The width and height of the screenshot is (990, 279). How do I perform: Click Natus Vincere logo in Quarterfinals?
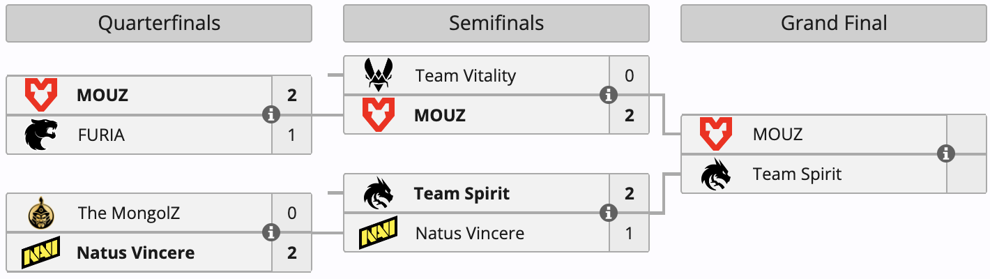pos(41,252)
